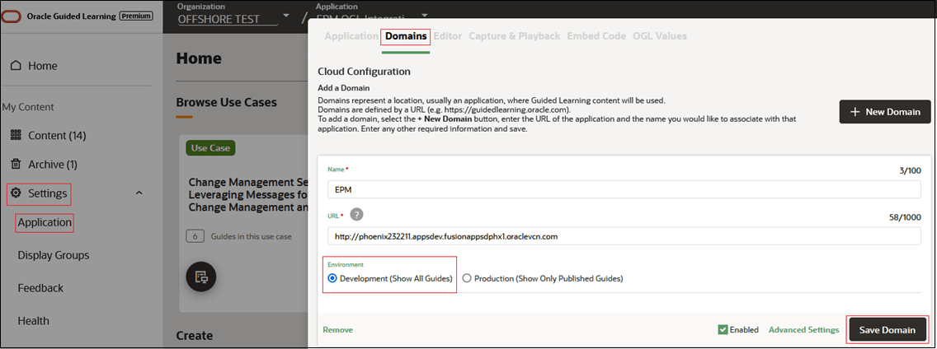Select Development (Show All Guides) radio
Viewport: 937px width, 349px height.
(x=333, y=278)
